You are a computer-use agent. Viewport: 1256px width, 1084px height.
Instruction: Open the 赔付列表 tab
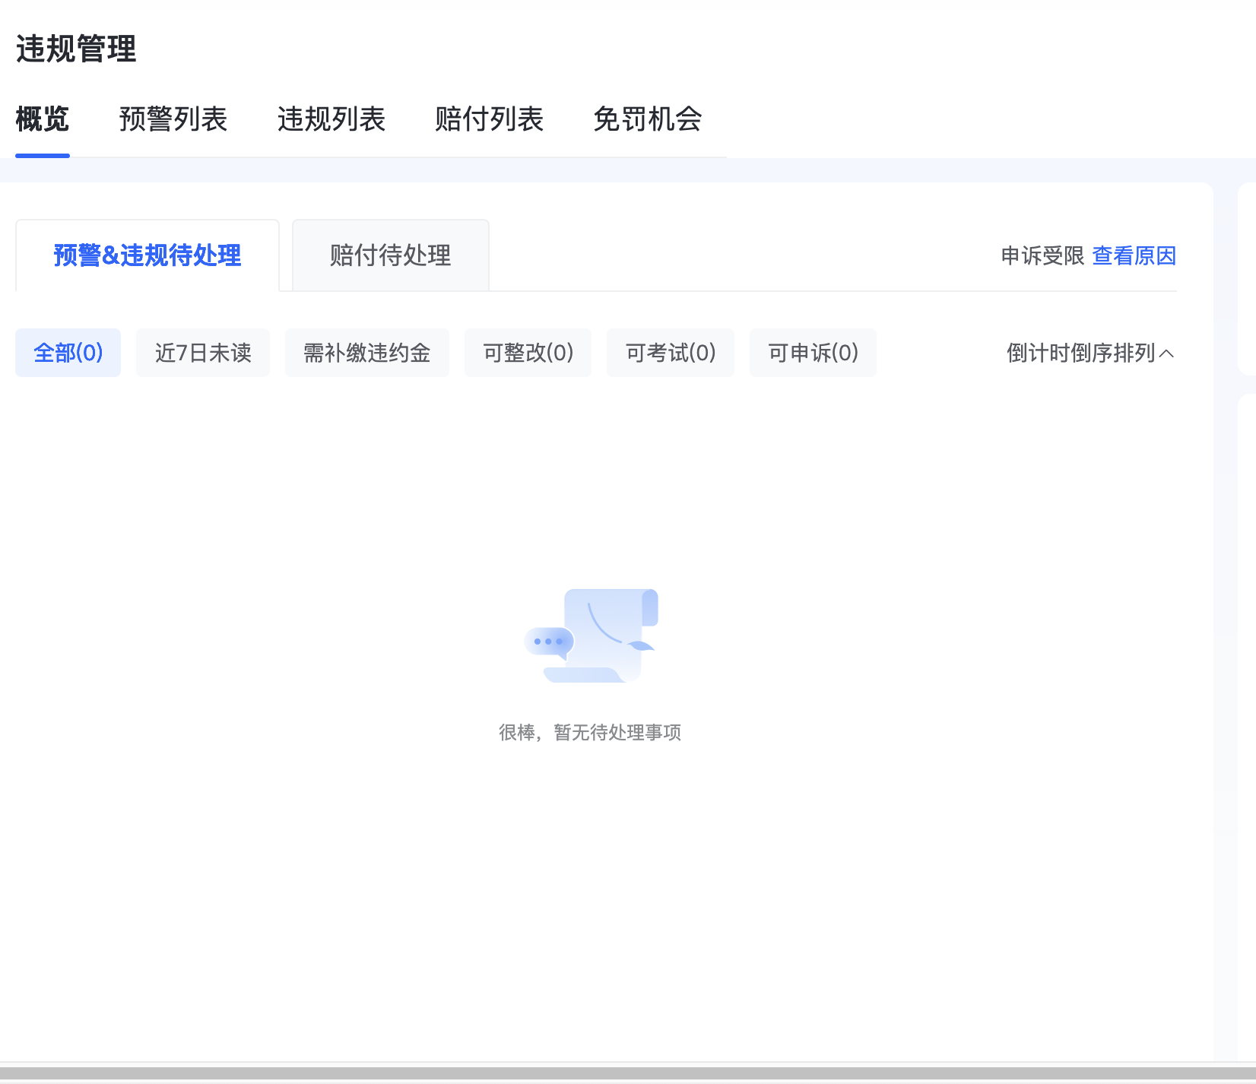[x=489, y=119]
